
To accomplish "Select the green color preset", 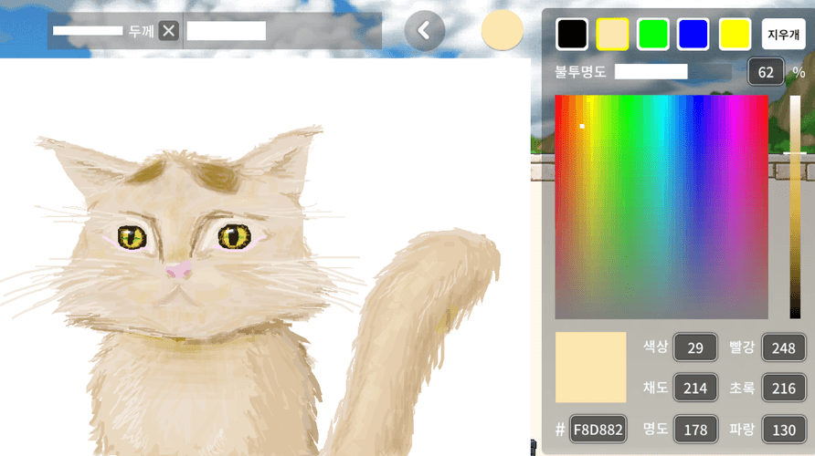I will point(652,35).
